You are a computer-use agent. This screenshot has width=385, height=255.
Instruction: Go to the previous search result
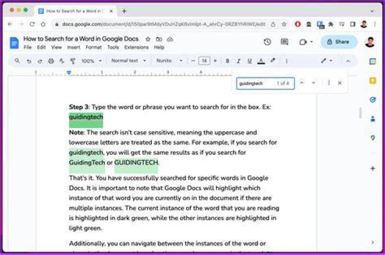coord(302,83)
